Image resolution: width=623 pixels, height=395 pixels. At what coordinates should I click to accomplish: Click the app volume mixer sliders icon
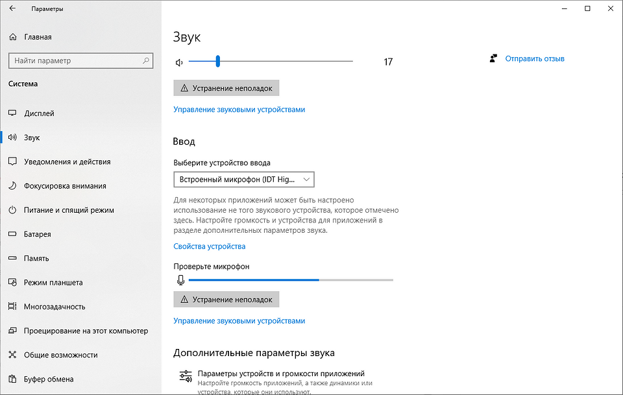[185, 377]
